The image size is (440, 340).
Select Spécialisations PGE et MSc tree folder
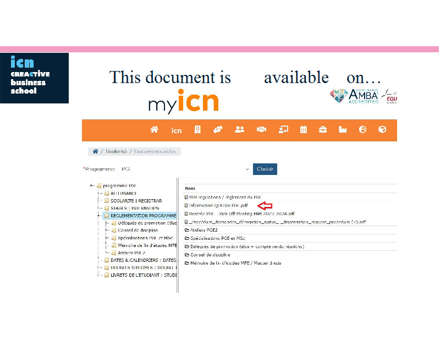pyautogui.click(x=142, y=238)
